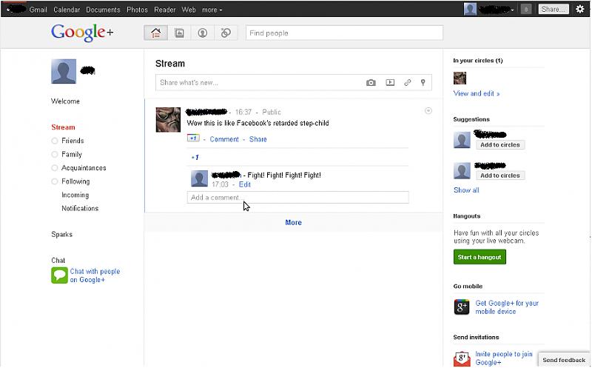Click the +1 button on the post

click(193, 138)
